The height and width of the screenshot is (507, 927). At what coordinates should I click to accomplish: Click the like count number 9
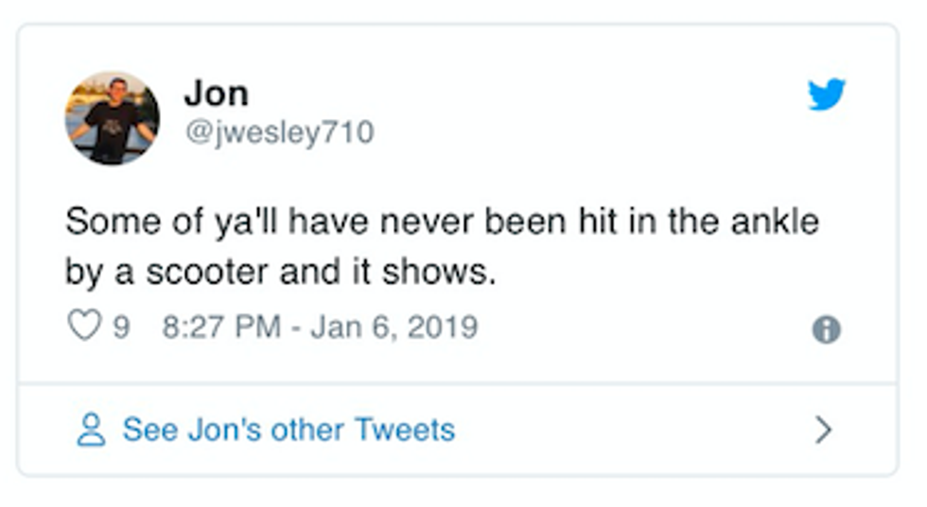pyautogui.click(x=121, y=328)
